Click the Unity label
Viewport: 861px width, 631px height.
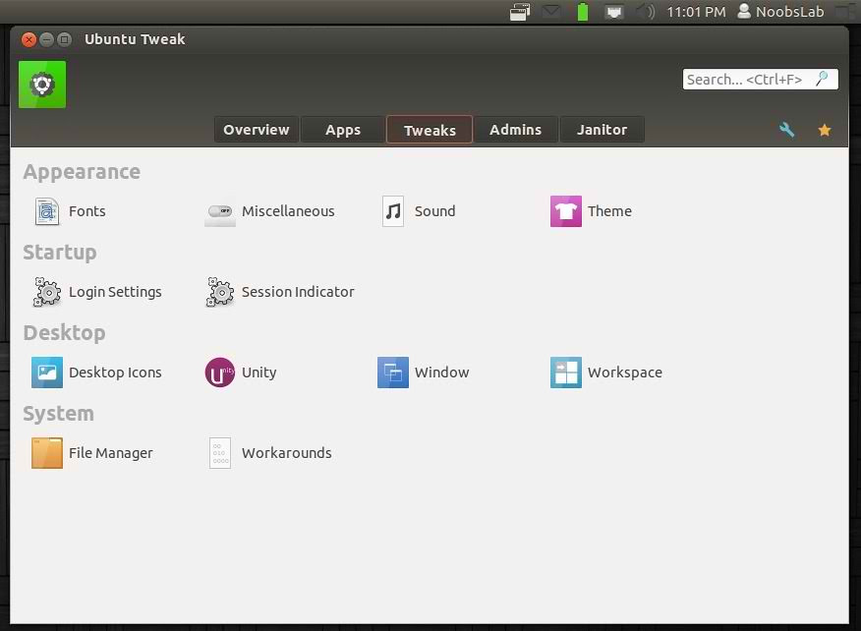point(259,373)
